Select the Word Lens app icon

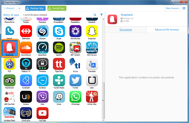tap(26, 113)
